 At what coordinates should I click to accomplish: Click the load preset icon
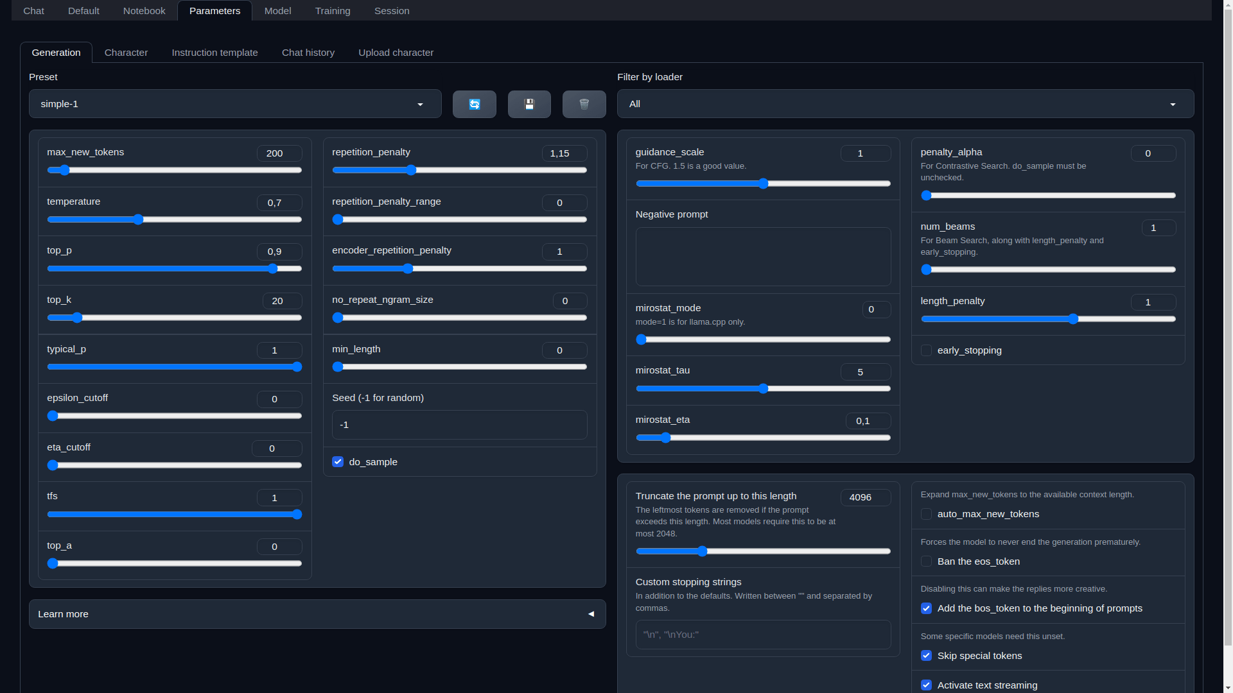coord(474,103)
